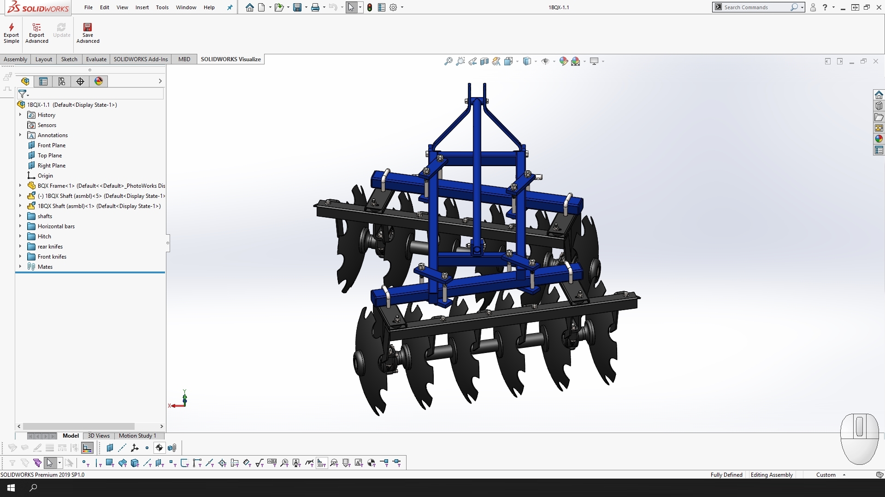The height and width of the screenshot is (497, 885).
Task: Open the FeatureManager Design Tree tab
Action: [x=25, y=81]
